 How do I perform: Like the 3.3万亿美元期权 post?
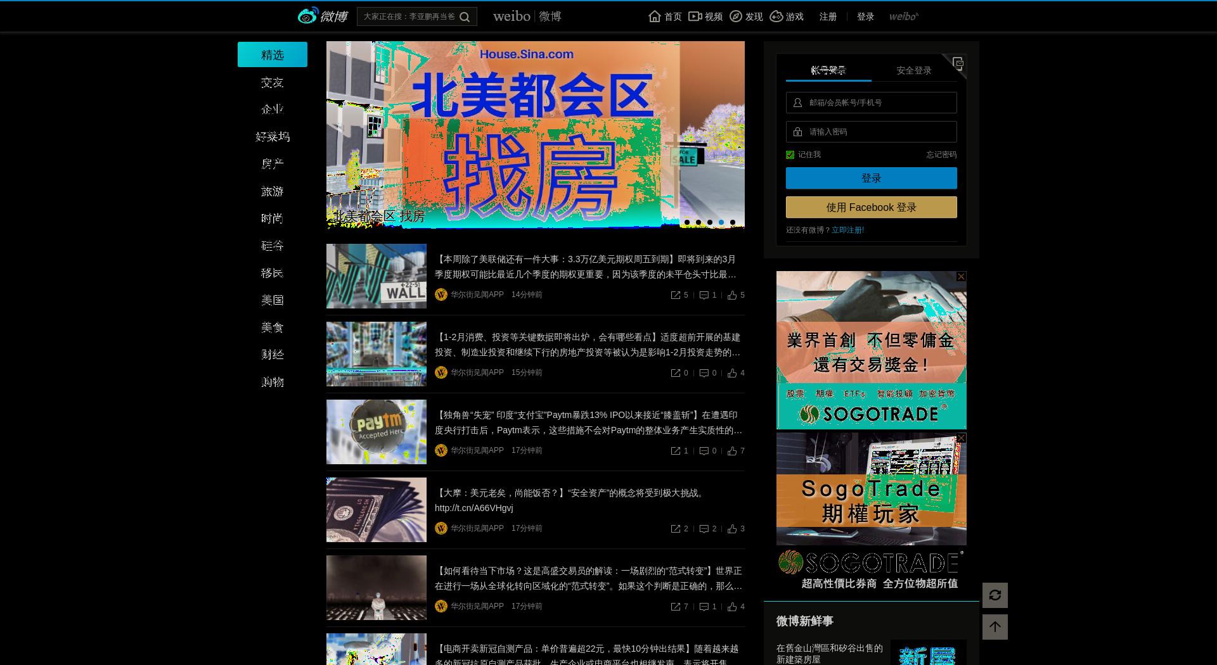[732, 295]
